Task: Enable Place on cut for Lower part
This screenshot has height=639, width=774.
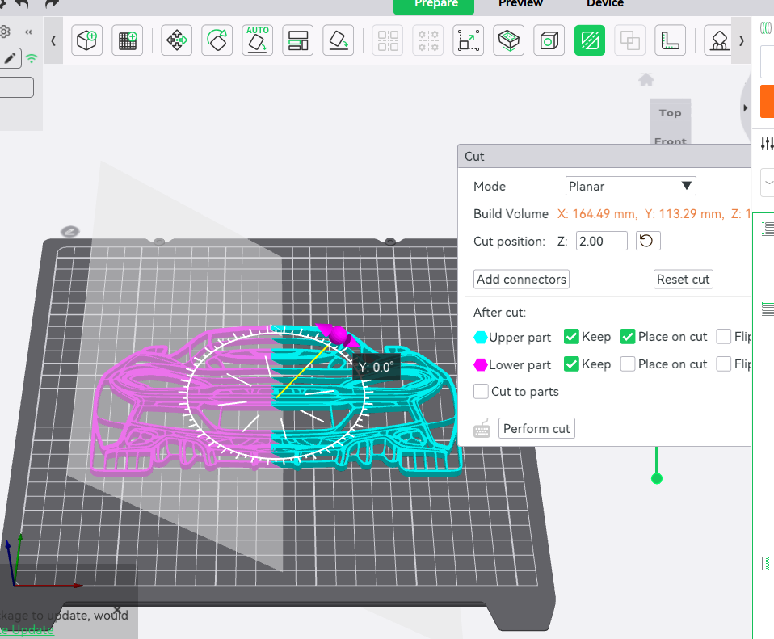Action: point(628,364)
